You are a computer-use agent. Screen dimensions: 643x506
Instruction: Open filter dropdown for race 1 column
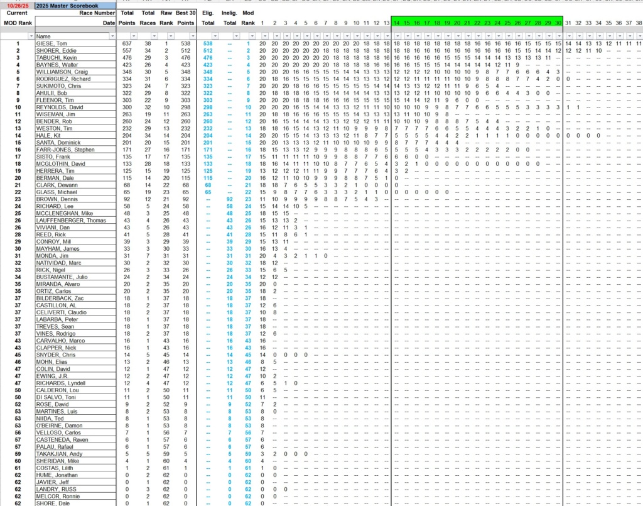[x=266, y=36]
